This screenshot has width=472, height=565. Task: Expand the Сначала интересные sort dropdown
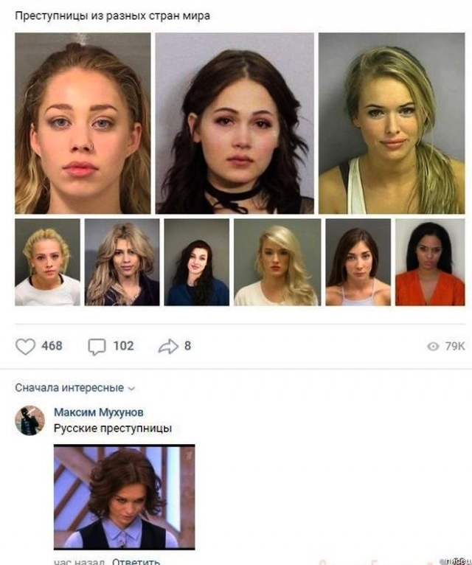75,388
